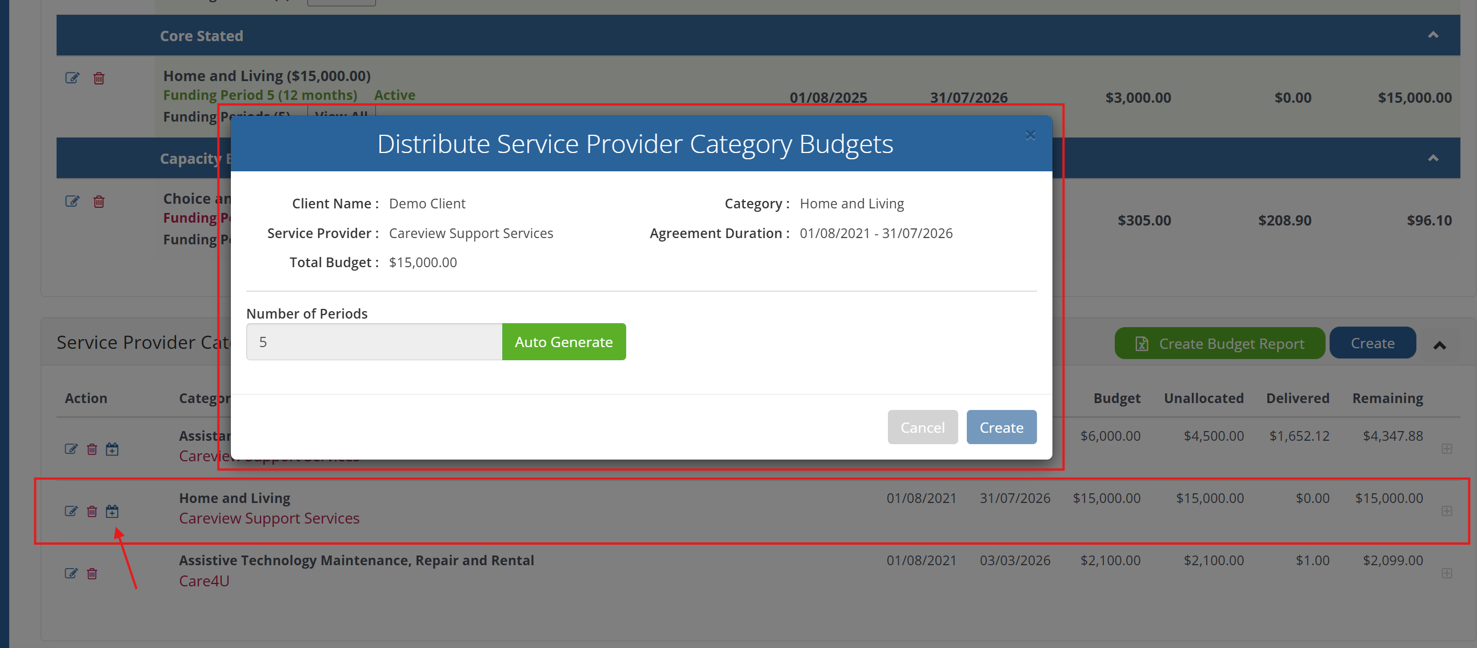This screenshot has height=648, width=1477.
Task: Click Create in the distribute budgets dialog
Action: (1001, 427)
